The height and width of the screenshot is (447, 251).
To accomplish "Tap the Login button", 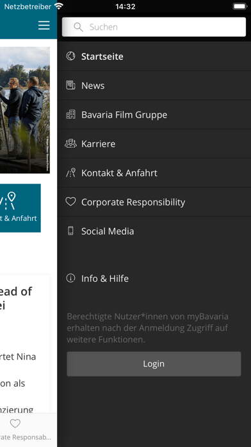I will (154, 364).
